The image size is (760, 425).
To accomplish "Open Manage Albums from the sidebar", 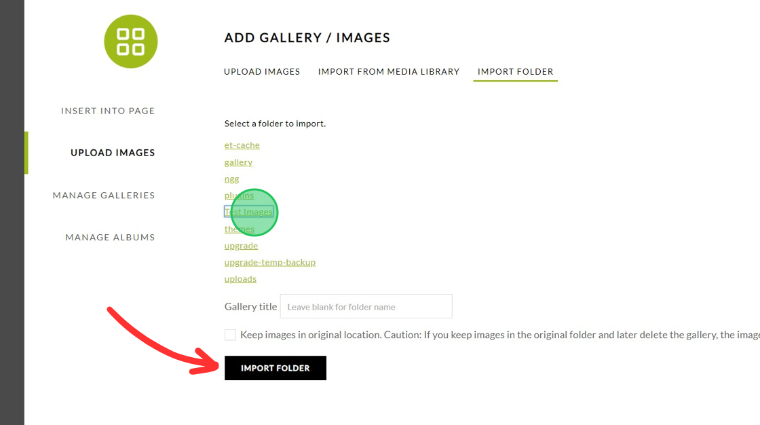I will click(x=109, y=237).
